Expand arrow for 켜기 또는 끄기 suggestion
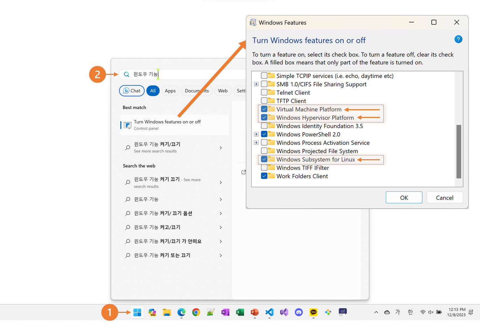Viewport: 480px width, 323px height. (x=221, y=255)
